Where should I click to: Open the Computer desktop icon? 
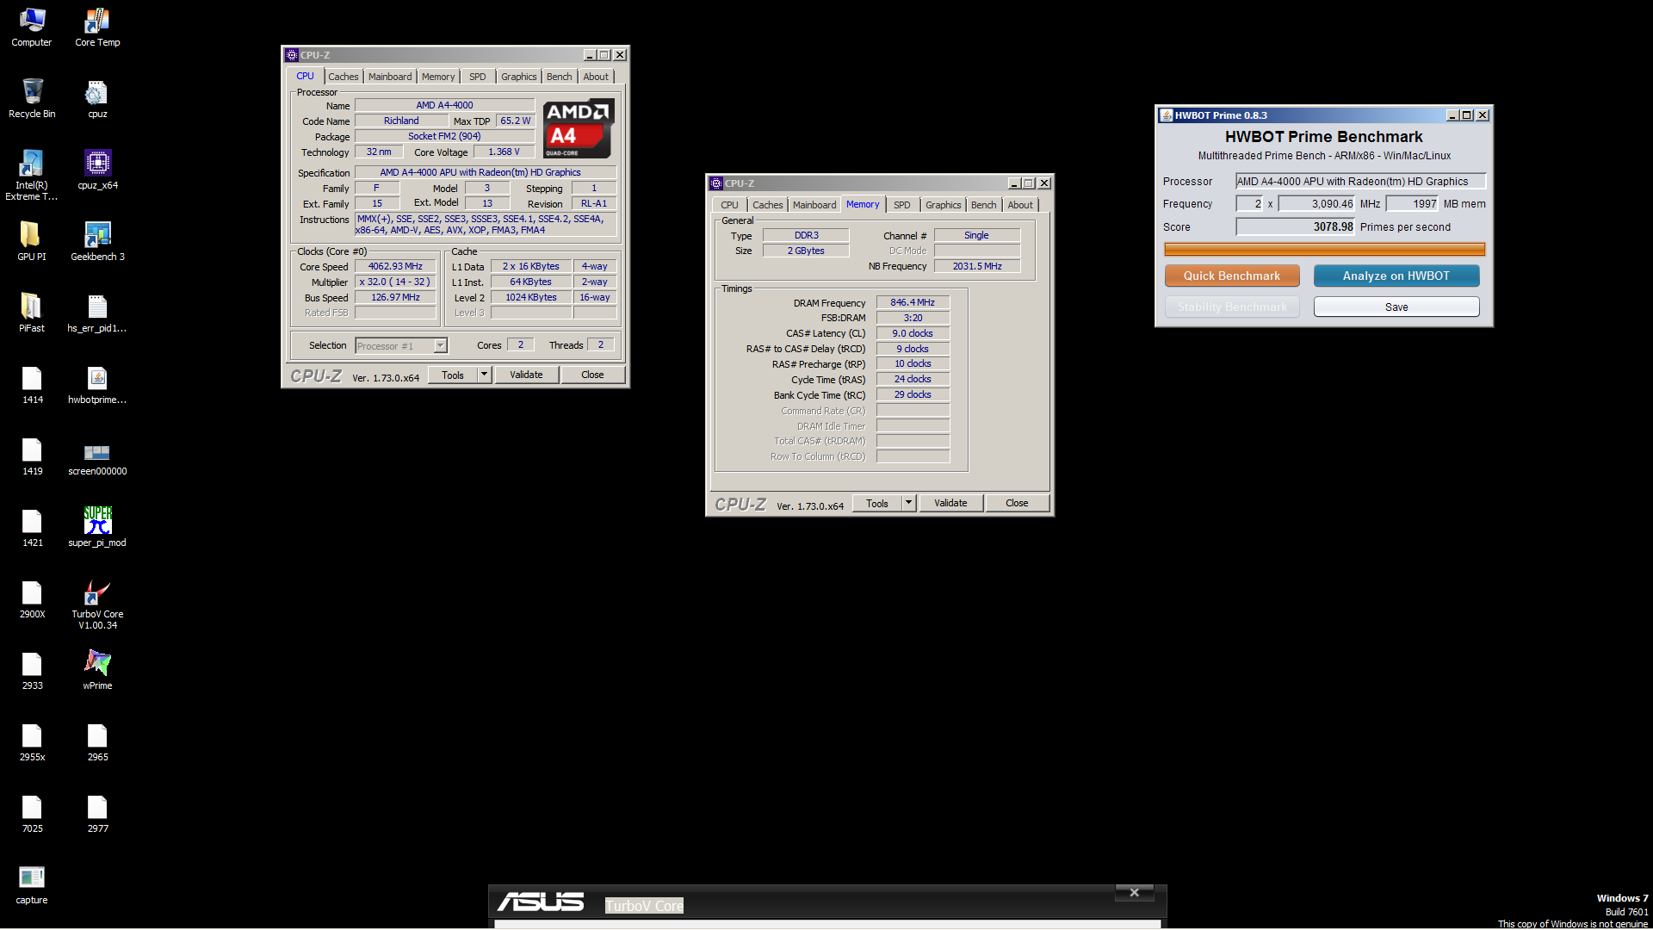(32, 27)
